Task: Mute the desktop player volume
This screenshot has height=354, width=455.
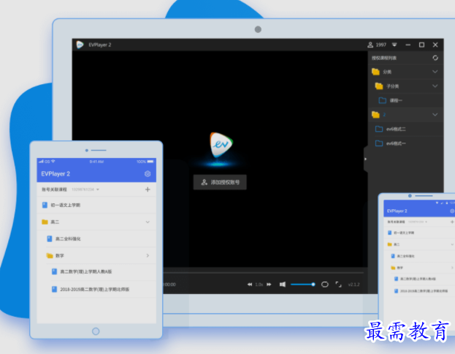Action: [x=283, y=285]
